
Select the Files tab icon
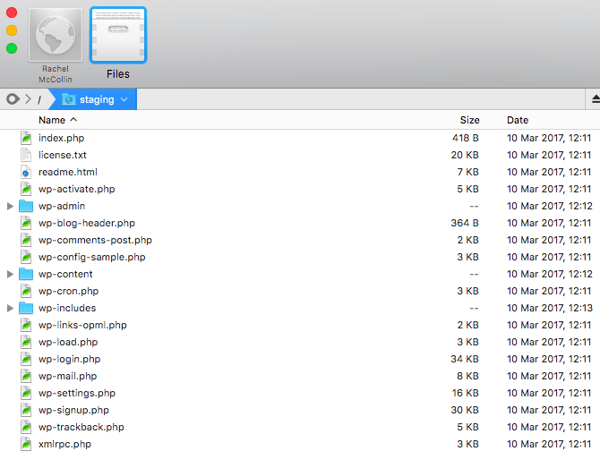[x=117, y=36]
